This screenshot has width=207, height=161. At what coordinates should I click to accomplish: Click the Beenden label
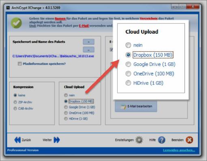pos(177,140)
